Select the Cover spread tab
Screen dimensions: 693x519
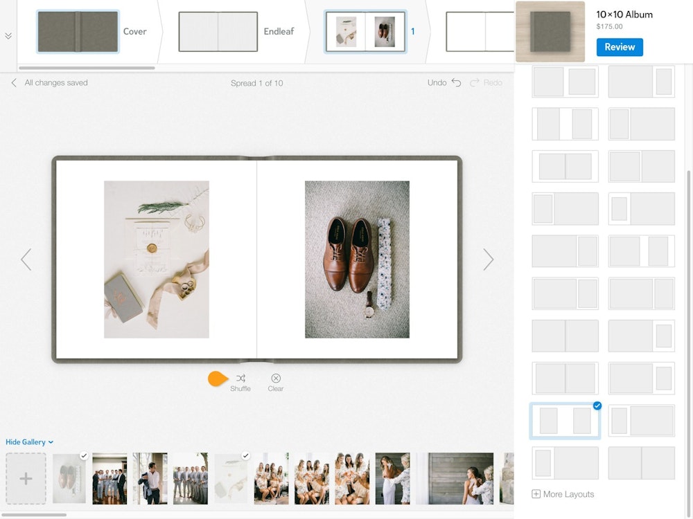click(x=78, y=32)
